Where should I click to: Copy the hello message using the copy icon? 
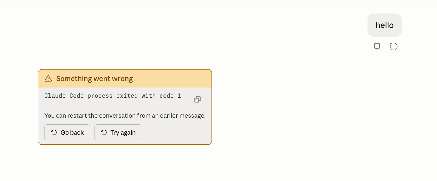click(377, 47)
